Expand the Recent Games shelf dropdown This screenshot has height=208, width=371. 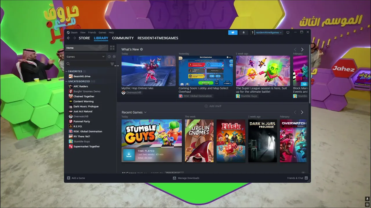coord(145,112)
